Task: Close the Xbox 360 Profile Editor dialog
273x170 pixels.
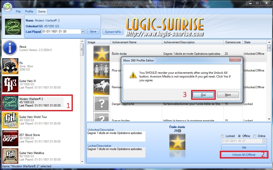Action: tap(235, 59)
